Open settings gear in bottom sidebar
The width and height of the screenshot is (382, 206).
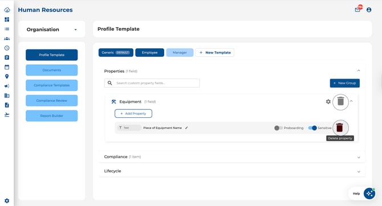(x=7, y=201)
